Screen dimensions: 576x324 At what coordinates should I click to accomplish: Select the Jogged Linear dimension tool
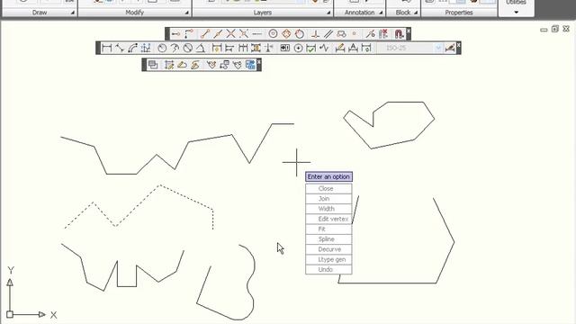click(x=324, y=48)
